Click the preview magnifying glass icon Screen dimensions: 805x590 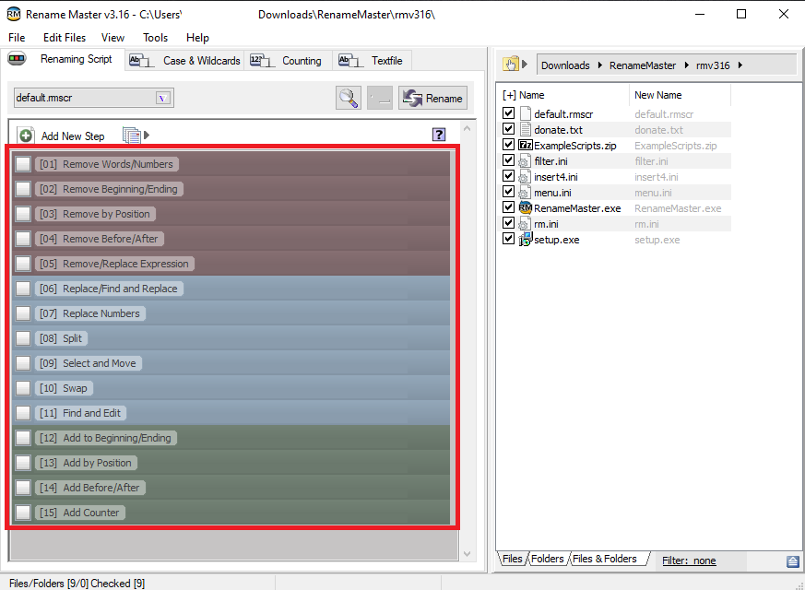click(x=349, y=98)
